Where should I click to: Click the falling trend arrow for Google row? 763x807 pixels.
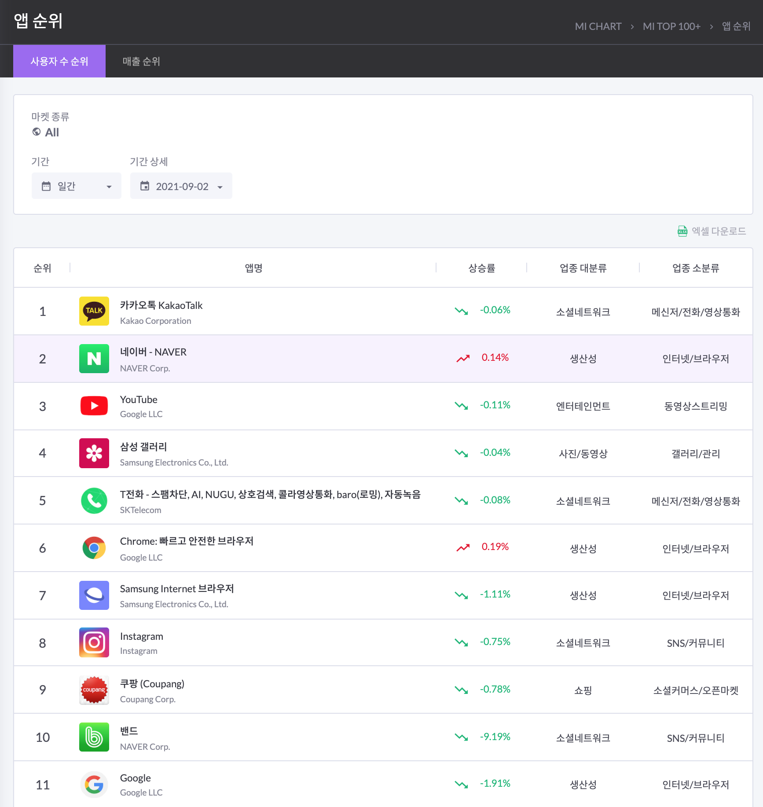[x=461, y=784]
